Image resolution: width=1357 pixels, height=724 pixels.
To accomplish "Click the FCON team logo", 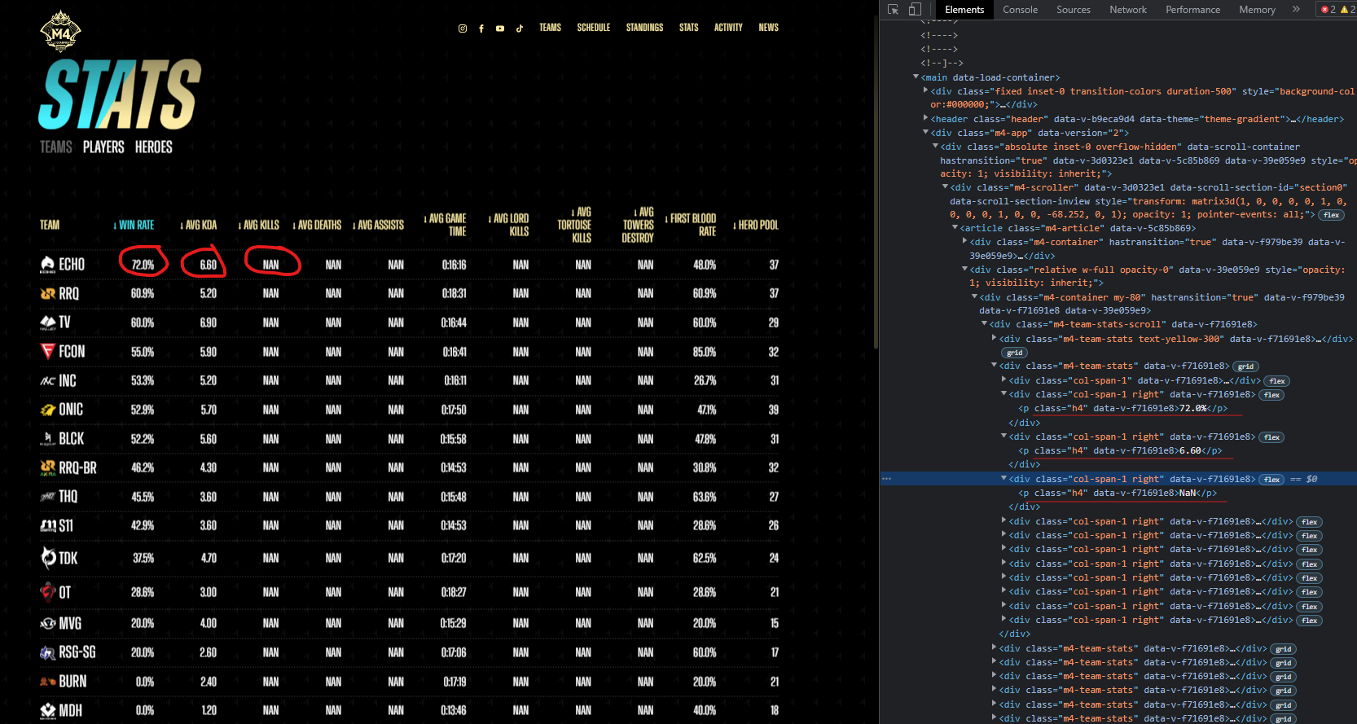I will click(47, 352).
